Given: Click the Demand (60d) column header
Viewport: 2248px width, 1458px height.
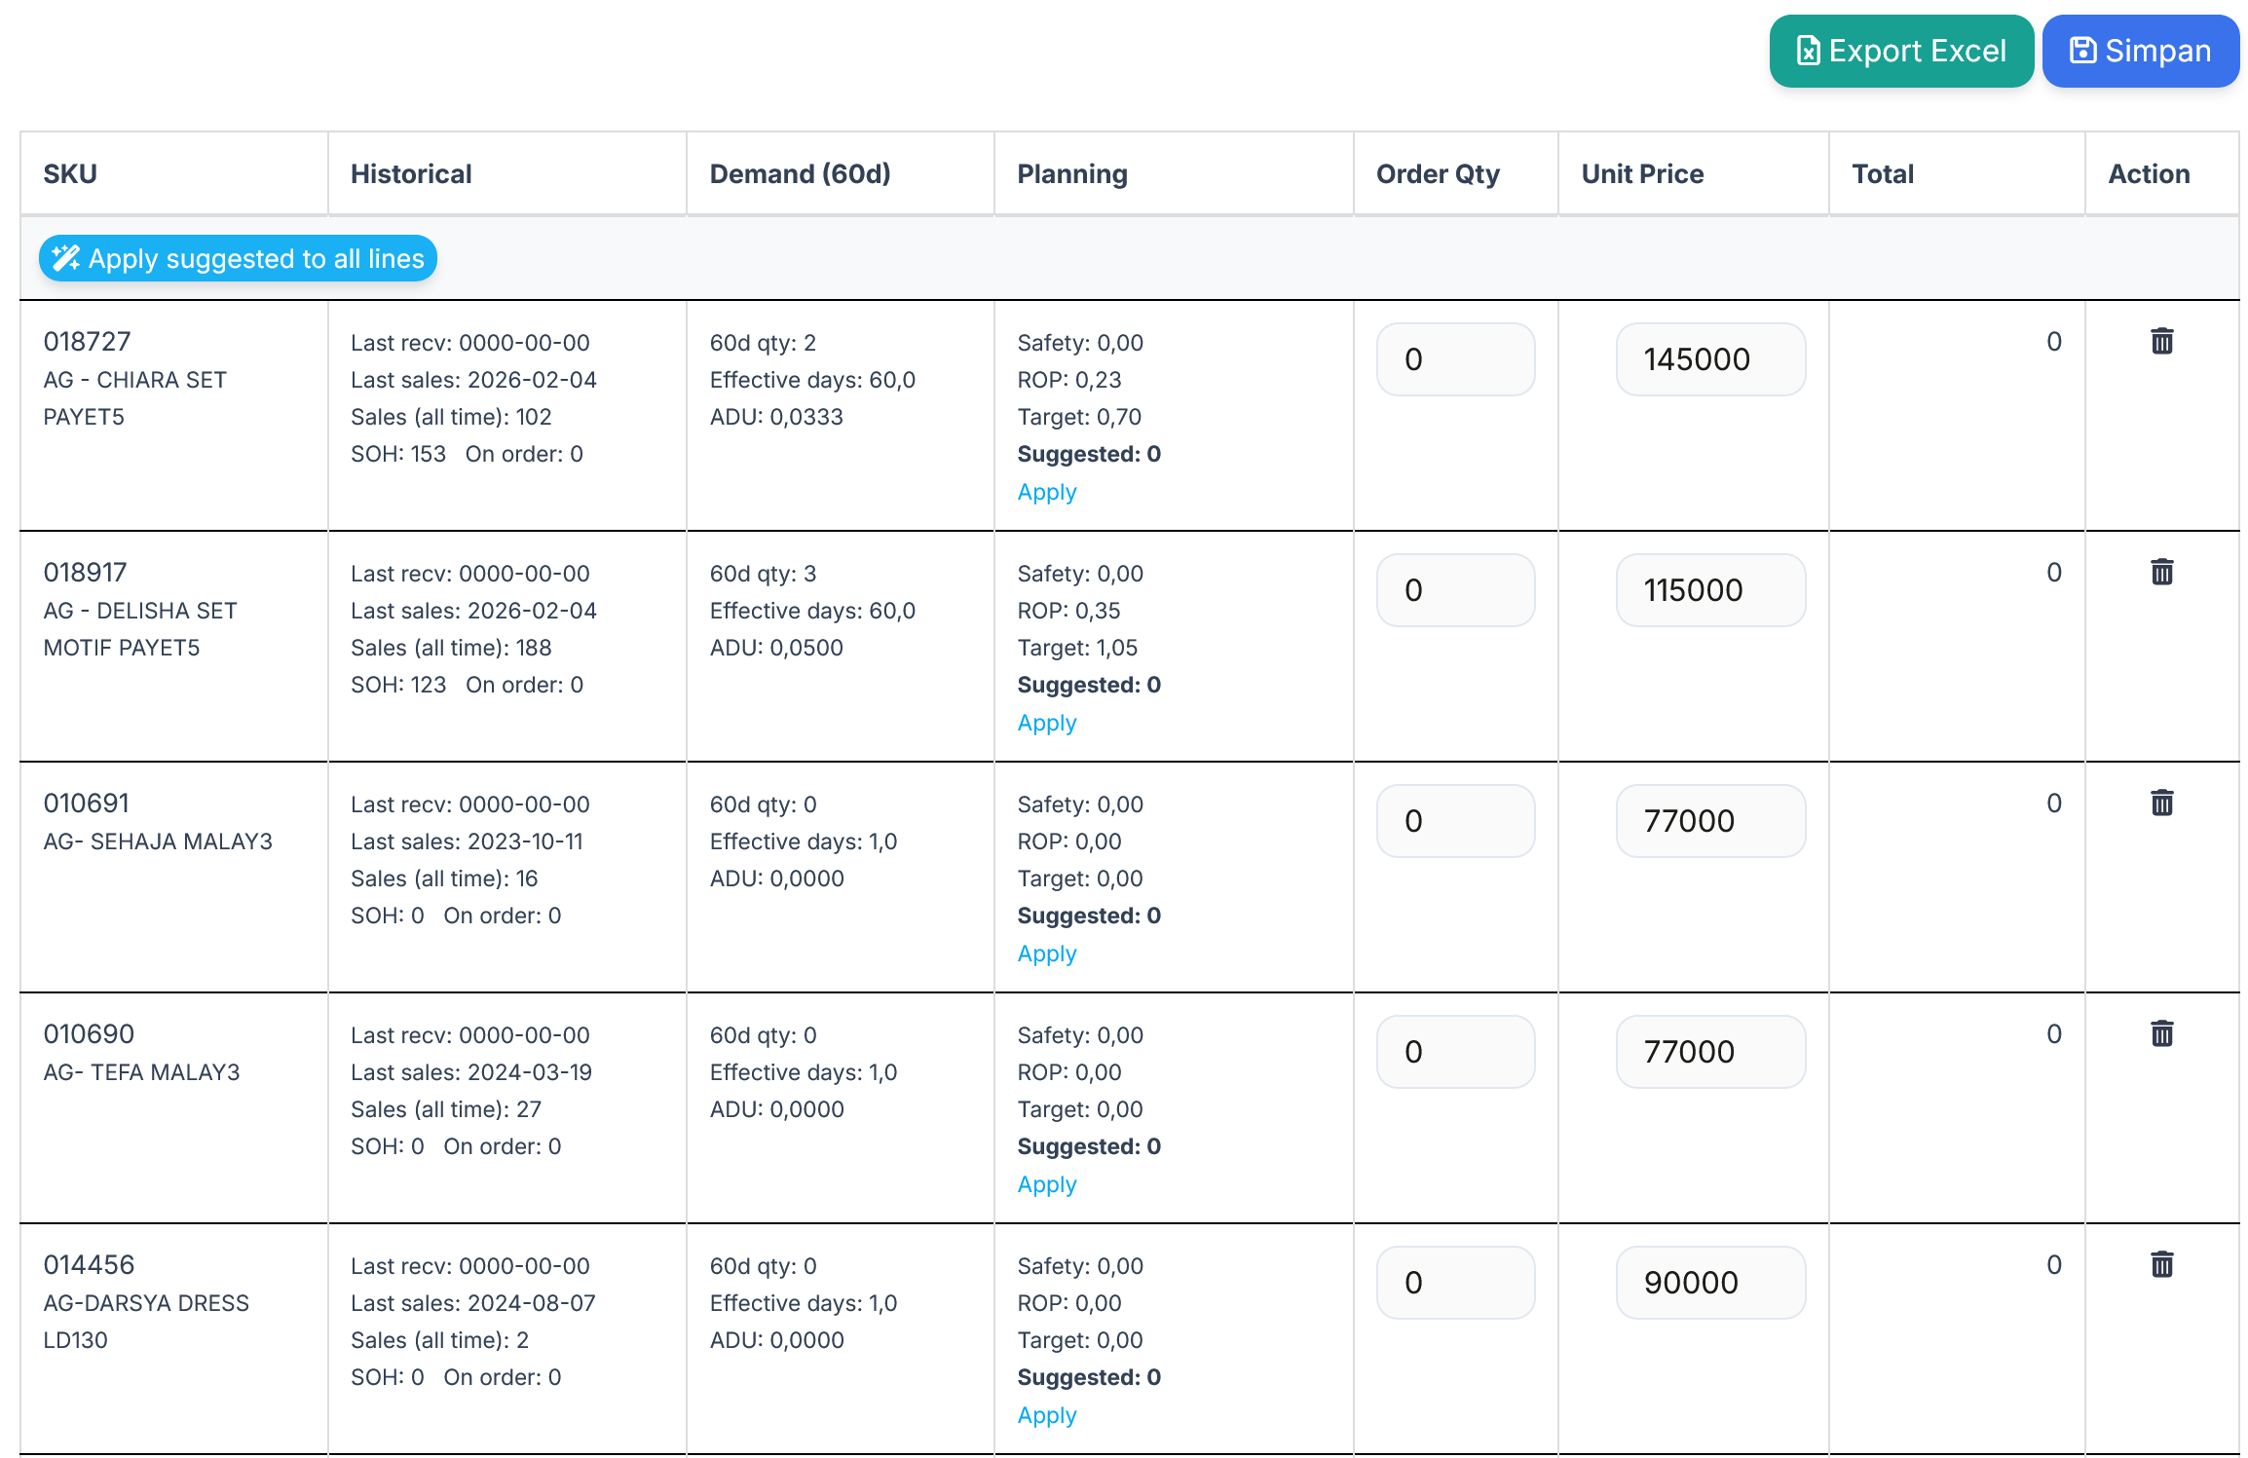Looking at the screenshot, I should (800, 173).
